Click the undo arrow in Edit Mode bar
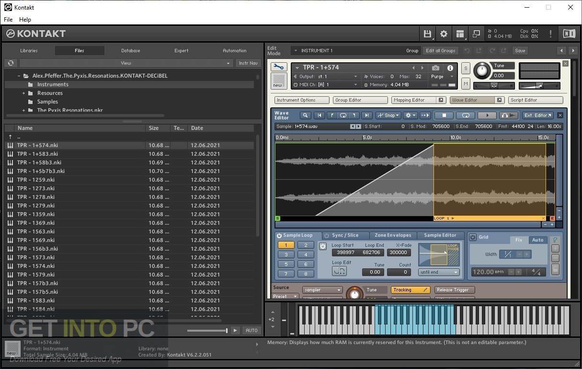The height and width of the screenshot is (369, 582). 467,50
